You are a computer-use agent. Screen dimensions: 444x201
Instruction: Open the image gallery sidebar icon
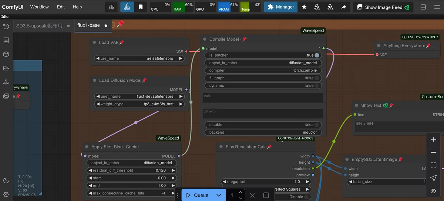coord(6,96)
